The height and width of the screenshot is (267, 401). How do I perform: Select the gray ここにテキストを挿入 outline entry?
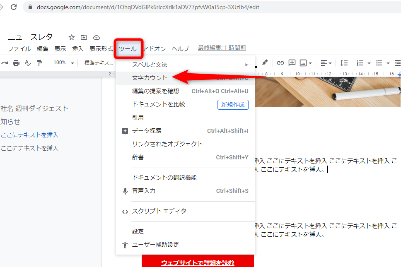coord(29,148)
